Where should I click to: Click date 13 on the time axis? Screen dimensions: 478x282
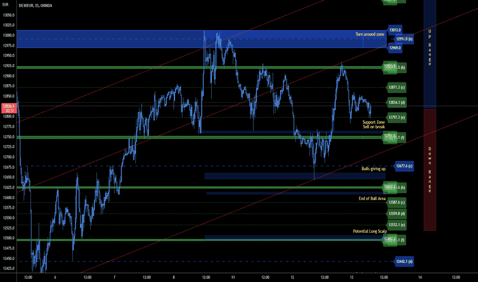(x=351, y=277)
